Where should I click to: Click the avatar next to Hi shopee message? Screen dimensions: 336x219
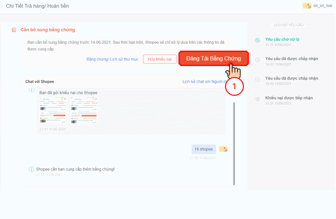tap(224, 149)
